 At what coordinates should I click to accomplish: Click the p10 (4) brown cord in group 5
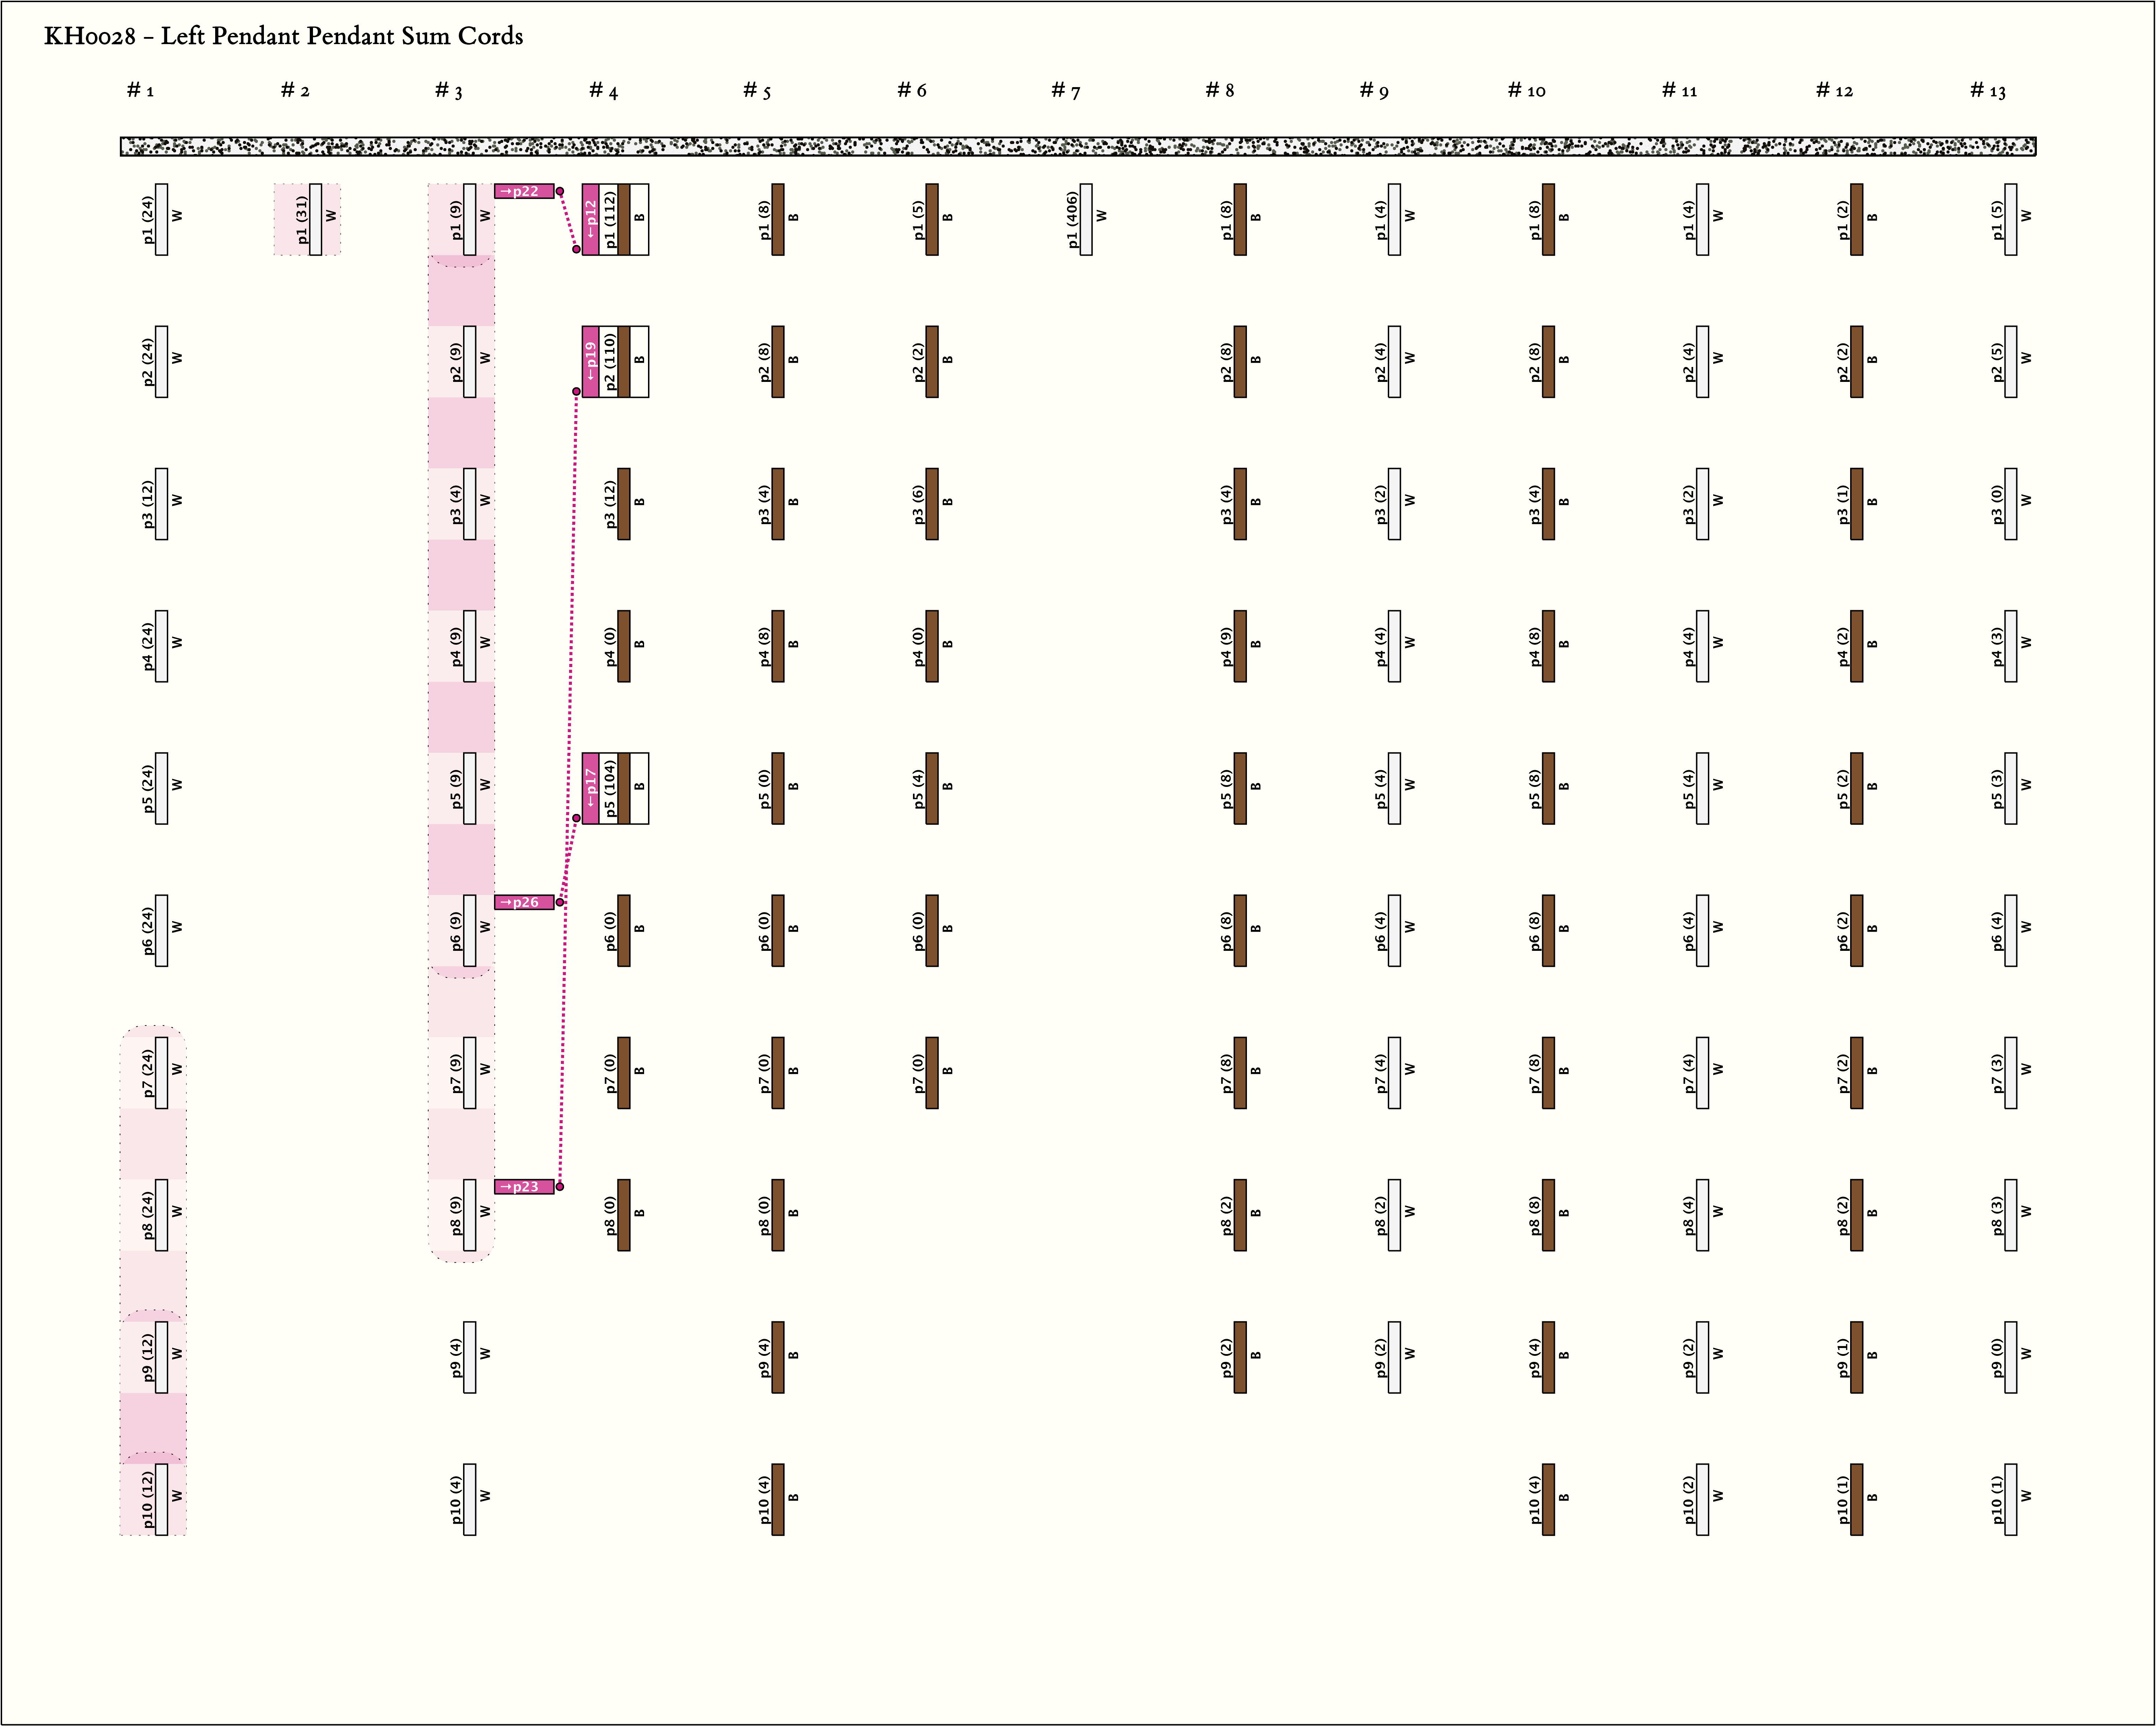coord(778,1499)
